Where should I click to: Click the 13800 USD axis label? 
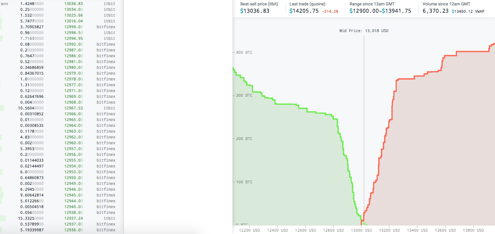[473, 231]
